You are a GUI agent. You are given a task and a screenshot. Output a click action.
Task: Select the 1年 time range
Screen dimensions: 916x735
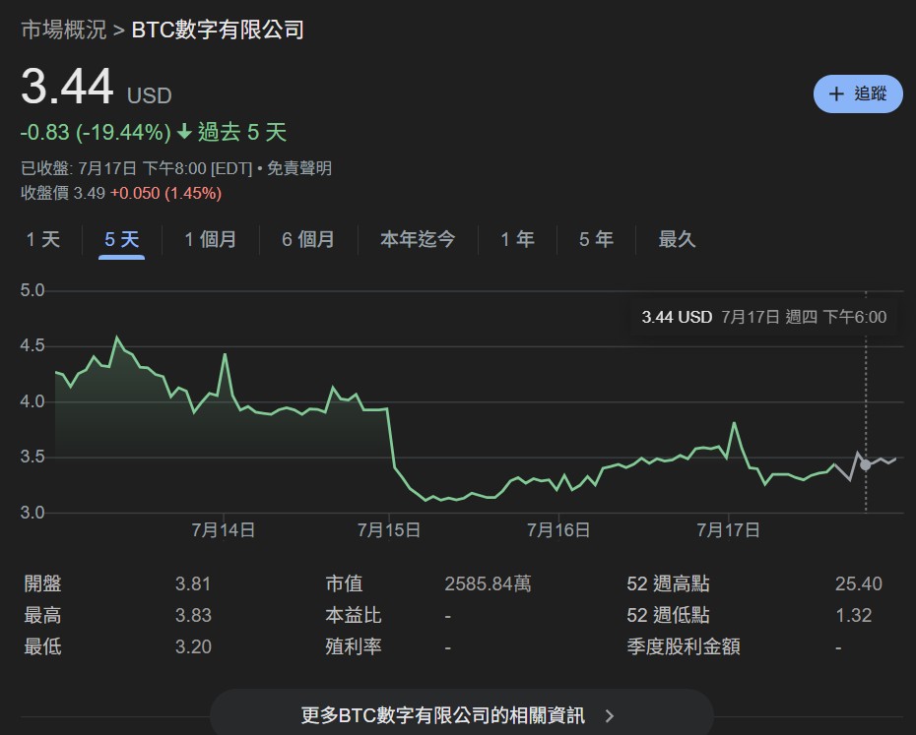coord(518,238)
